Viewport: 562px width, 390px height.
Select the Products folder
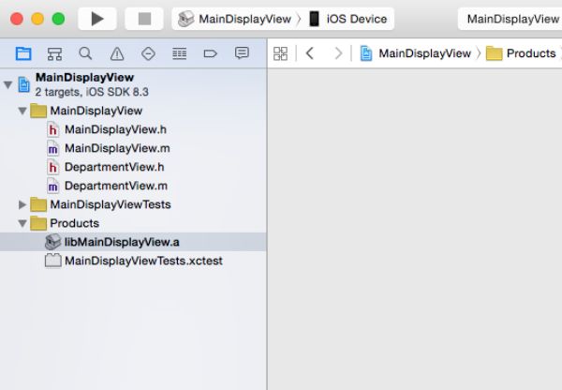[133, 223]
